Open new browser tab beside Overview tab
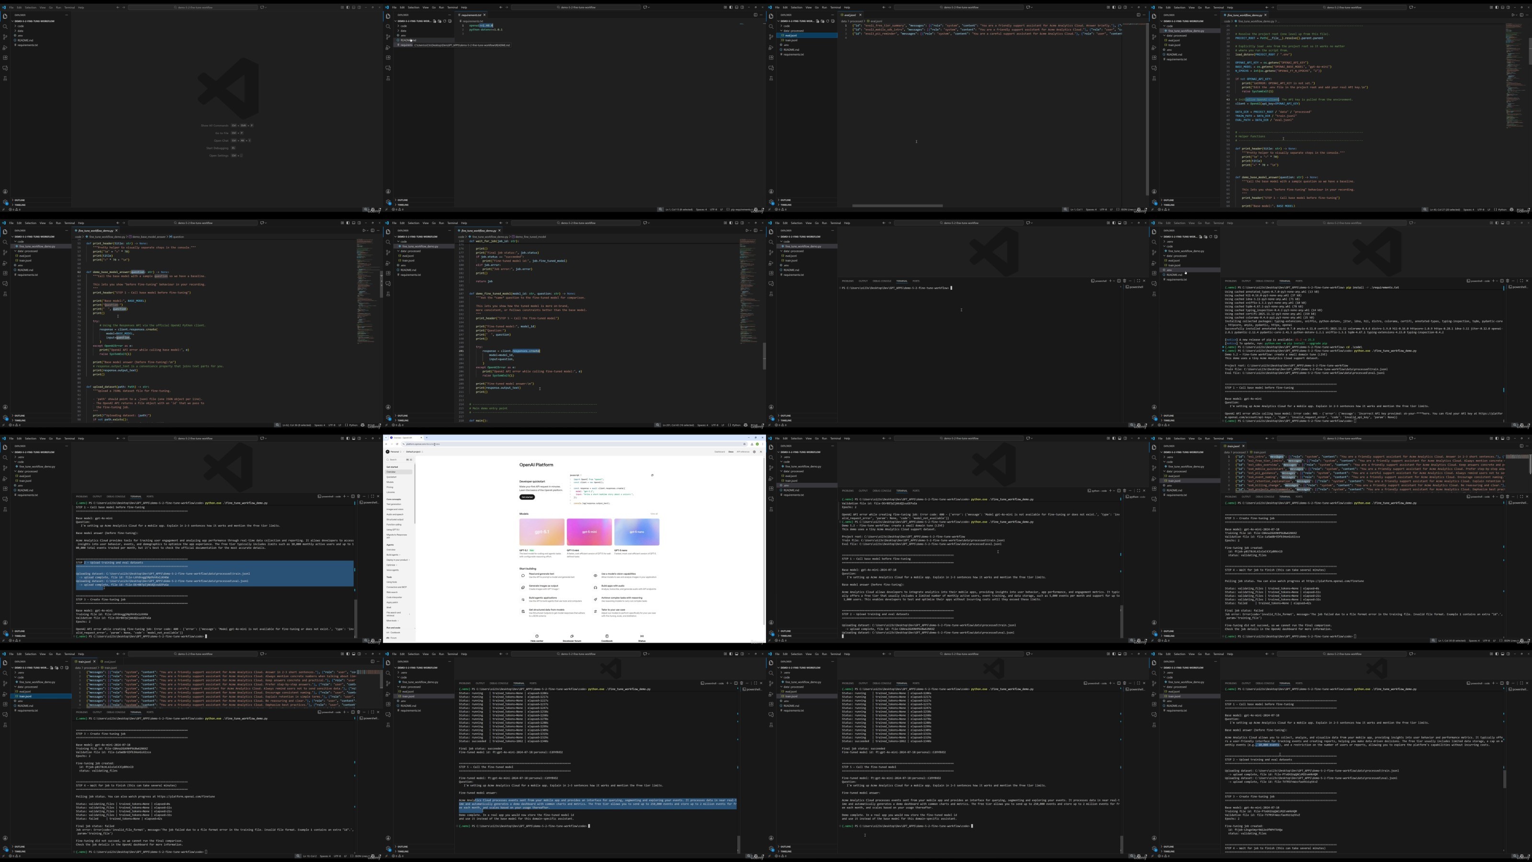 pyautogui.click(x=427, y=438)
